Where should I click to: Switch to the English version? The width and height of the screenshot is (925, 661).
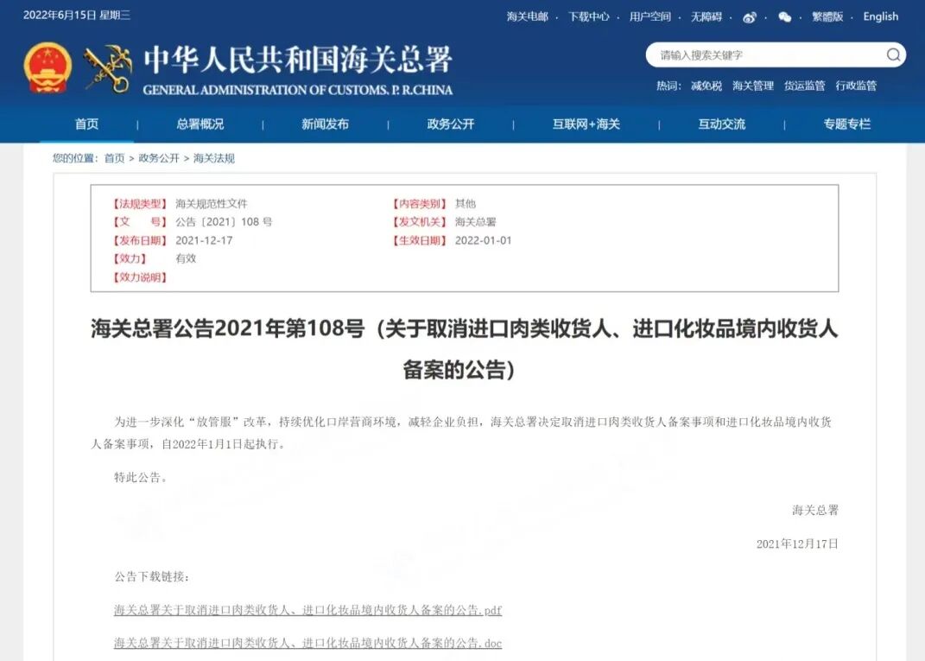click(x=879, y=17)
